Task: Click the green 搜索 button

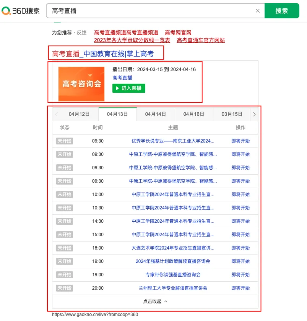Action: [281, 11]
